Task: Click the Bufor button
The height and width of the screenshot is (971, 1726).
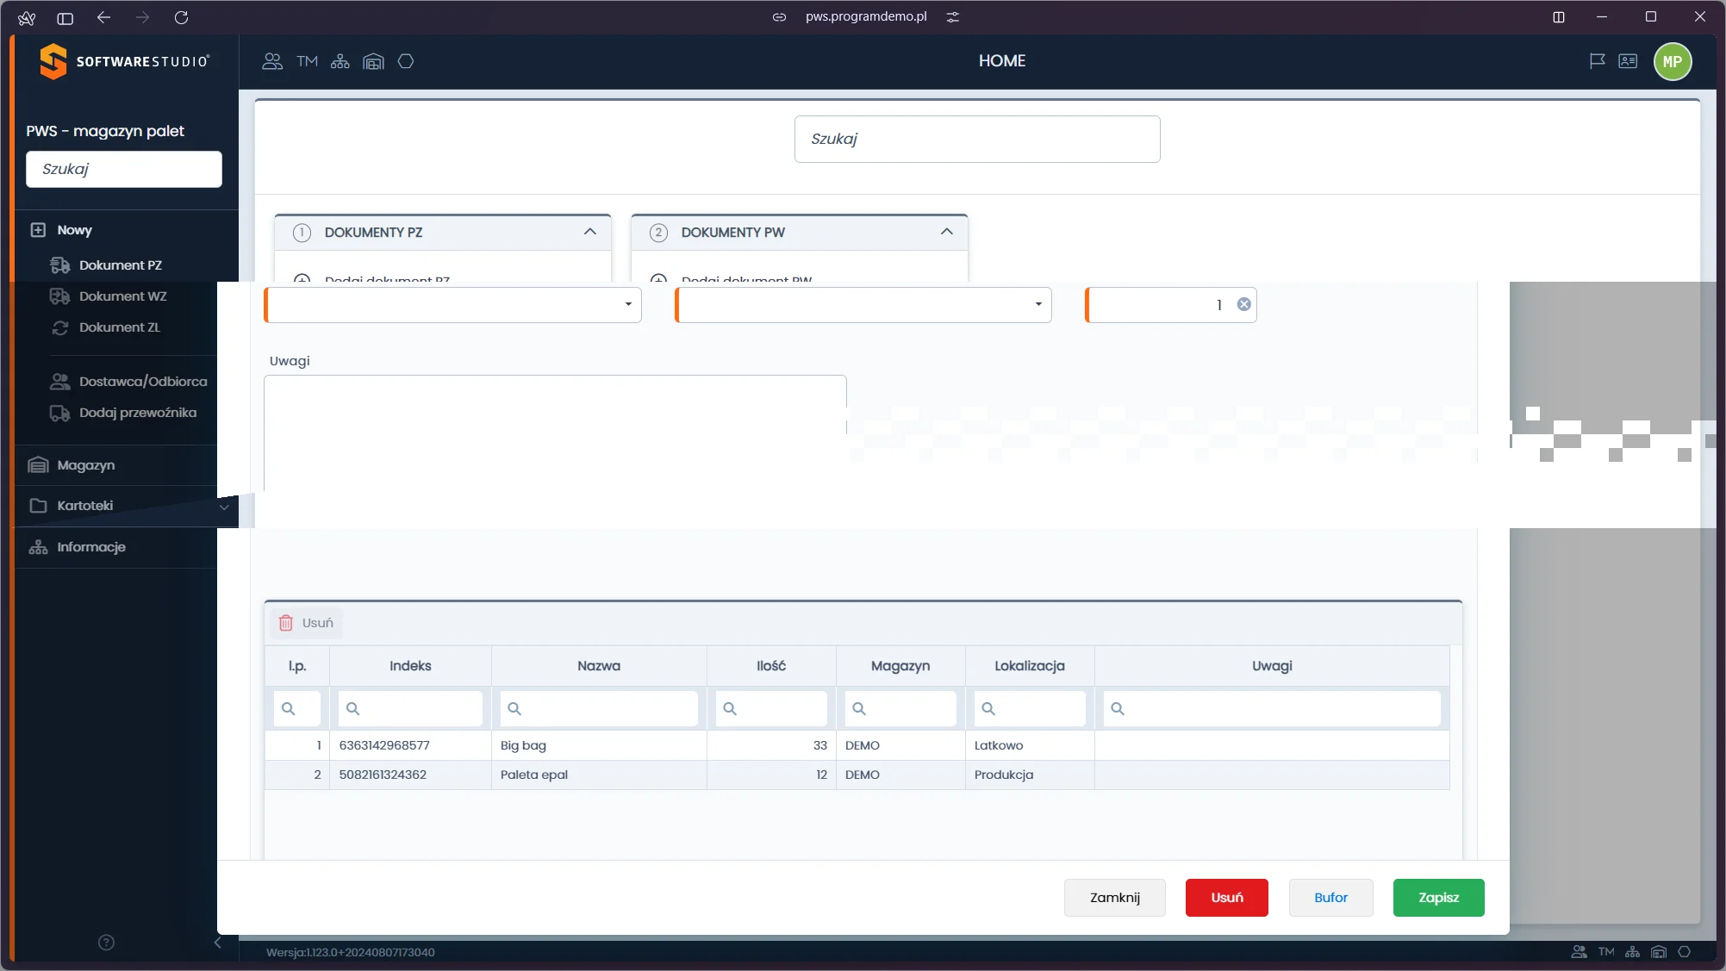Action: pyautogui.click(x=1330, y=898)
